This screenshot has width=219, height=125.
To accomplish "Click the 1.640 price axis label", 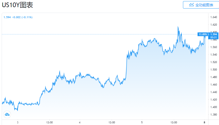I will point(213,17).
